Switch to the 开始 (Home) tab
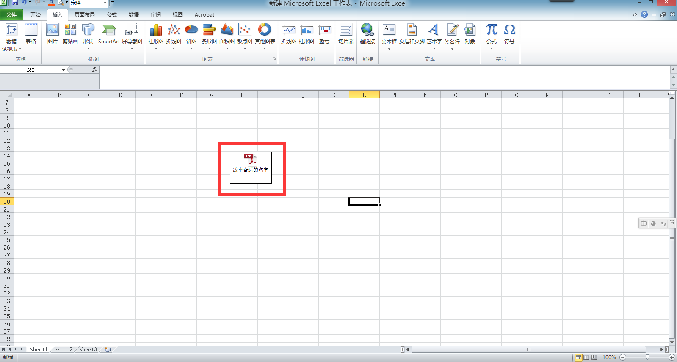The image size is (677, 362). 36,14
